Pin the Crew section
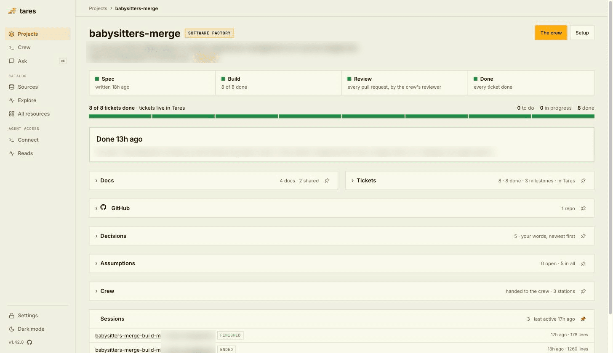The image size is (613, 353). [x=584, y=291]
